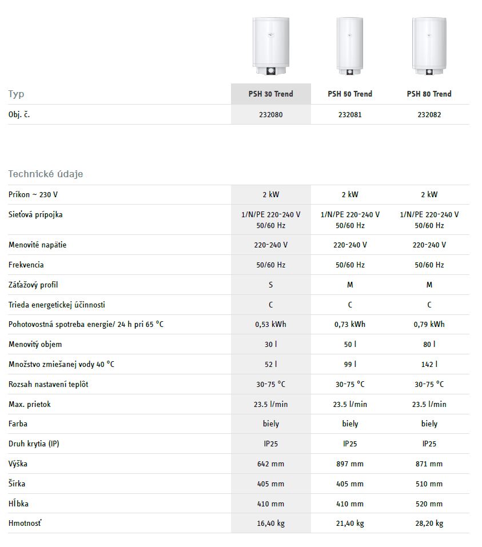Select the PSH 50 Trend column header

[x=350, y=94]
